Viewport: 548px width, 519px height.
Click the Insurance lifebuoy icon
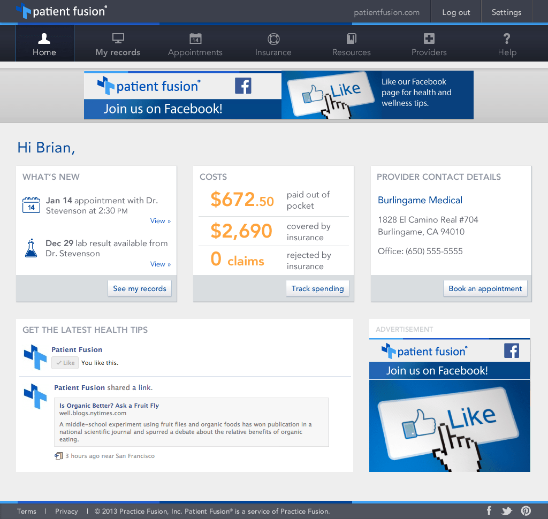pos(273,39)
